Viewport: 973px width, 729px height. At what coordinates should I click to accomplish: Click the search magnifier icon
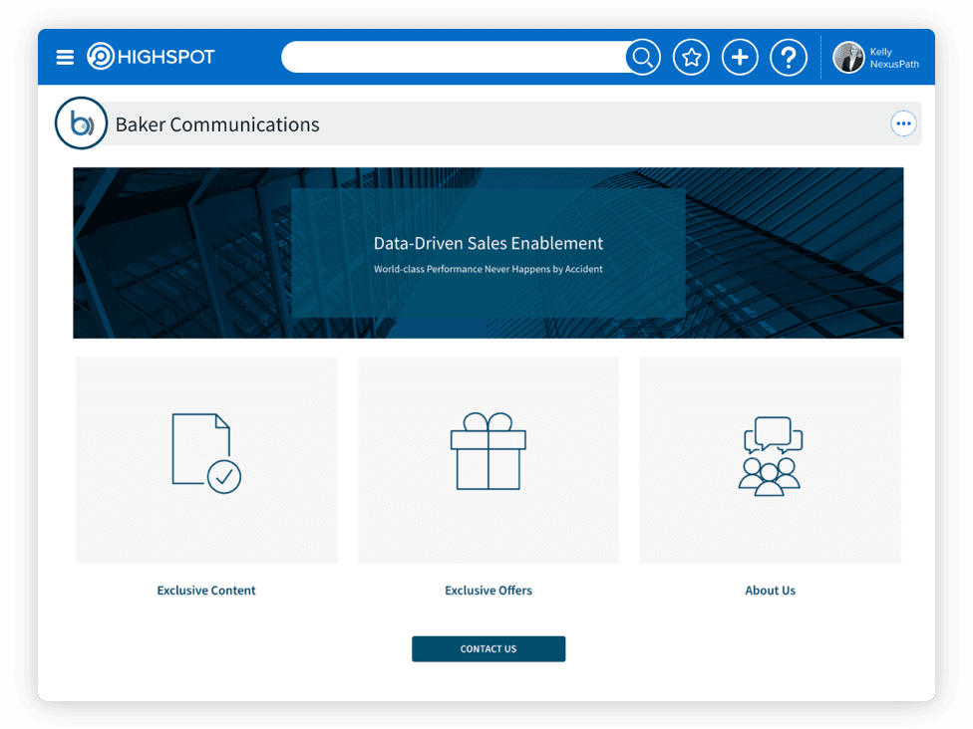(x=643, y=57)
